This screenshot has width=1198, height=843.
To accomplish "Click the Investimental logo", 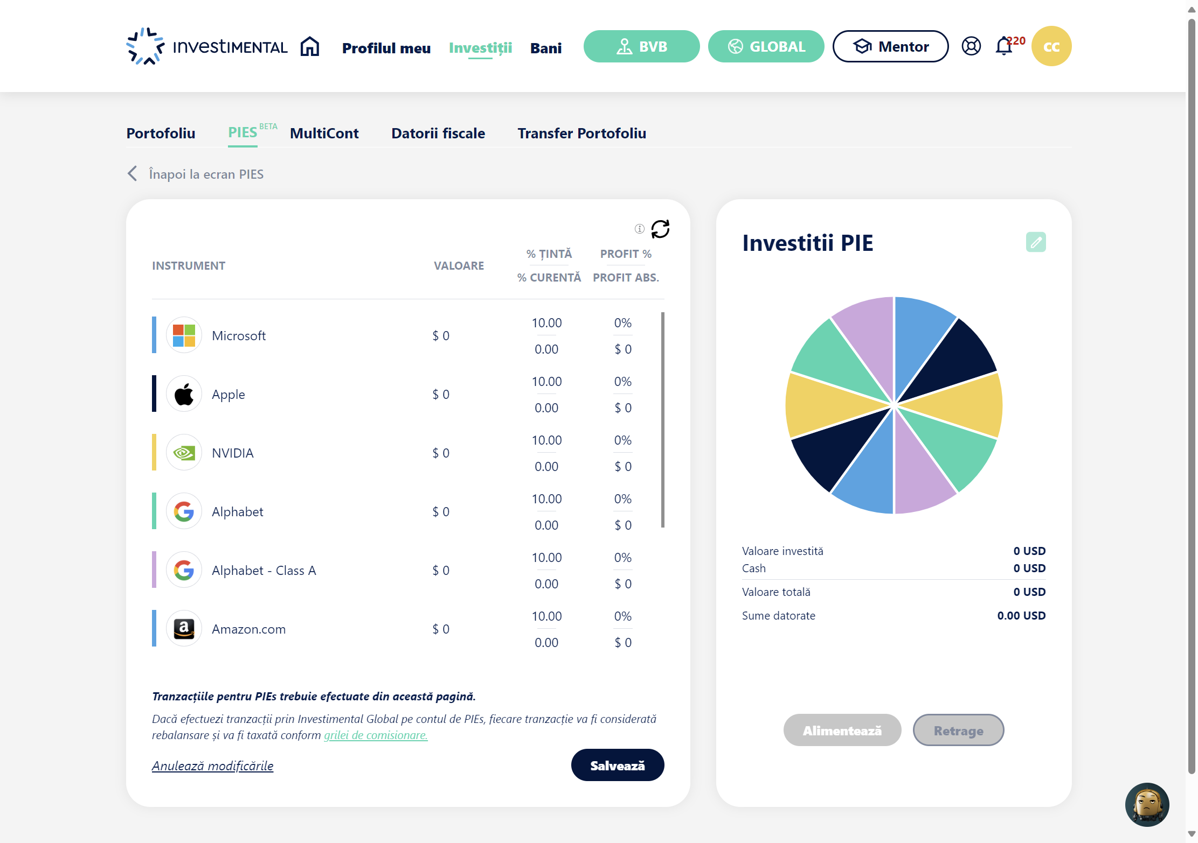I will point(207,46).
